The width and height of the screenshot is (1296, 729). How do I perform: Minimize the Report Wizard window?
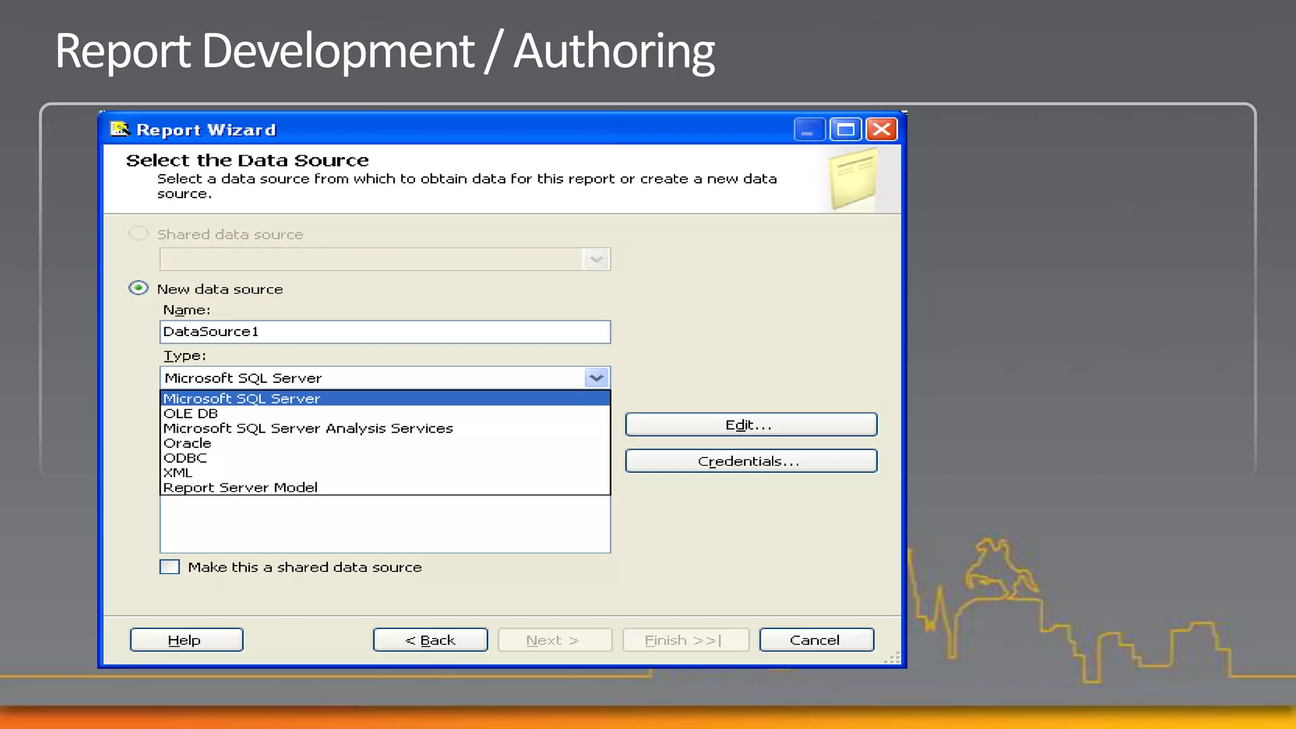[809, 130]
